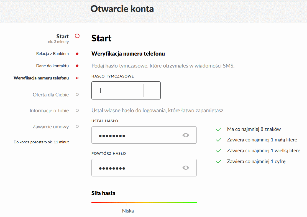The height and width of the screenshot is (217, 307).
Task: Click into the Powtórz hasło field
Action: tap(136, 168)
